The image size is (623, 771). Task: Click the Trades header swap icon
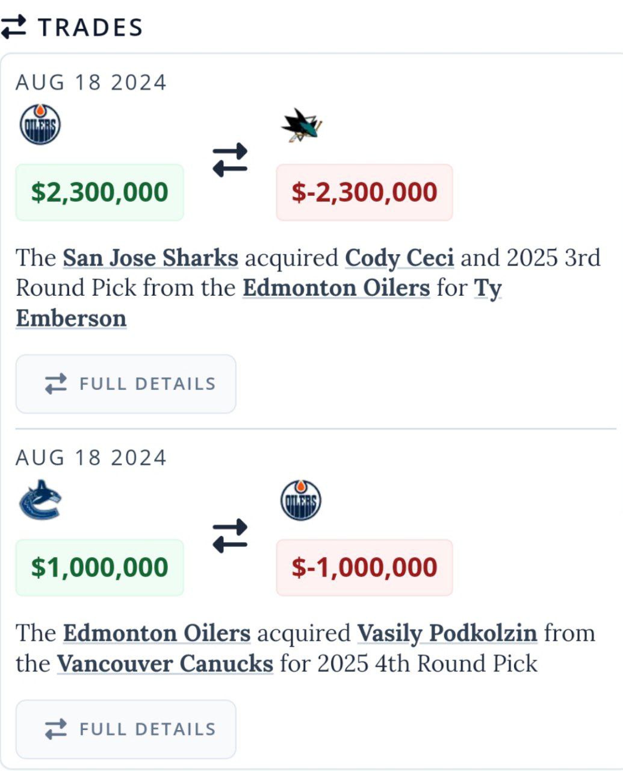pyautogui.click(x=13, y=27)
